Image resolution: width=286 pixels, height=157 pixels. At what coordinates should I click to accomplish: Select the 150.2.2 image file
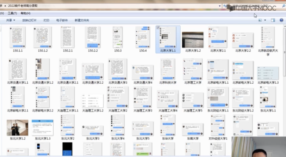93,37
